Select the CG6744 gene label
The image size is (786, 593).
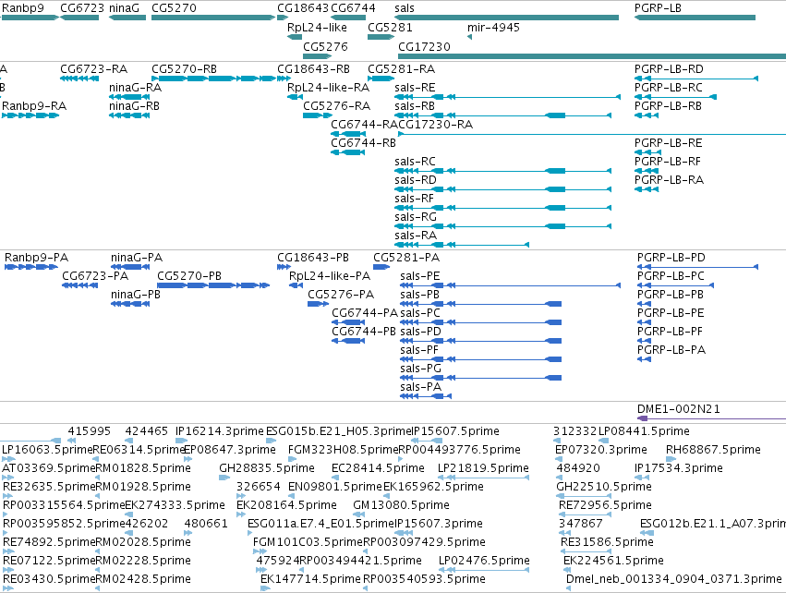point(354,8)
